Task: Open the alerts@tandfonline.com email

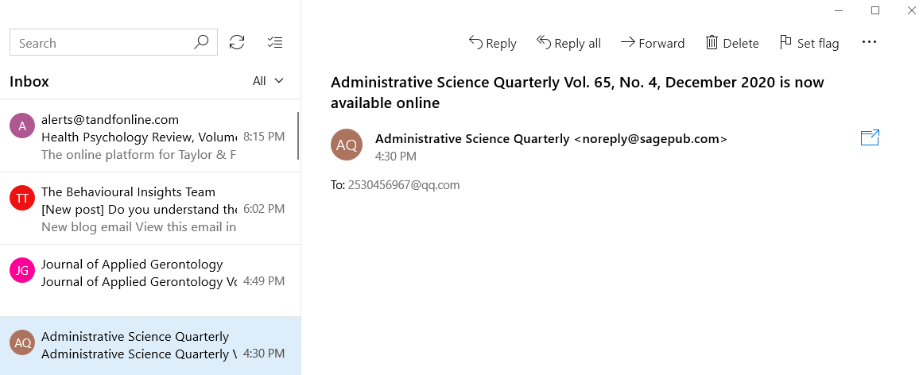Action: pyautogui.click(x=150, y=137)
